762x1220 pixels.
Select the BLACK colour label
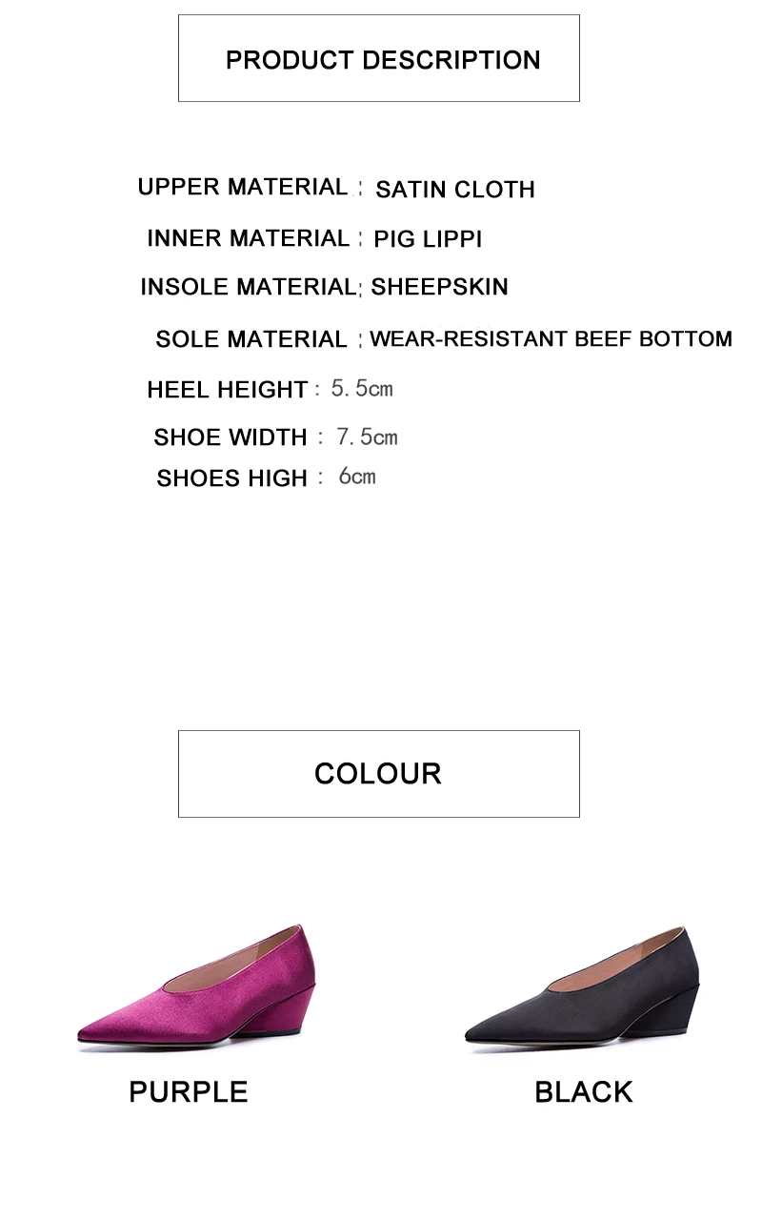click(x=584, y=1092)
